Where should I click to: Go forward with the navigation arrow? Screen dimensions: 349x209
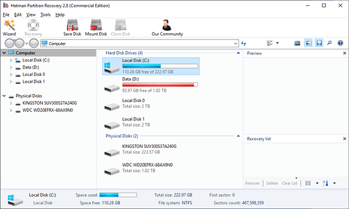19,43
